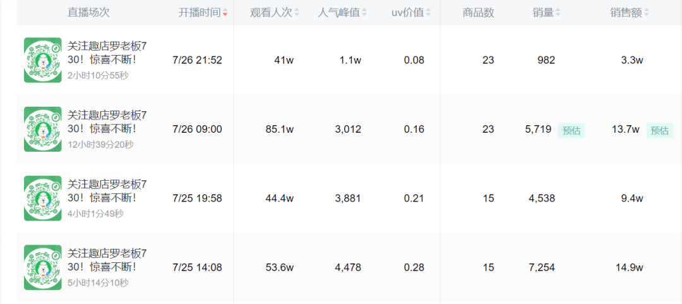
Task: Open livestream thumbnail for 7/26 21:52
Action: pyautogui.click(x=43, y=60)
